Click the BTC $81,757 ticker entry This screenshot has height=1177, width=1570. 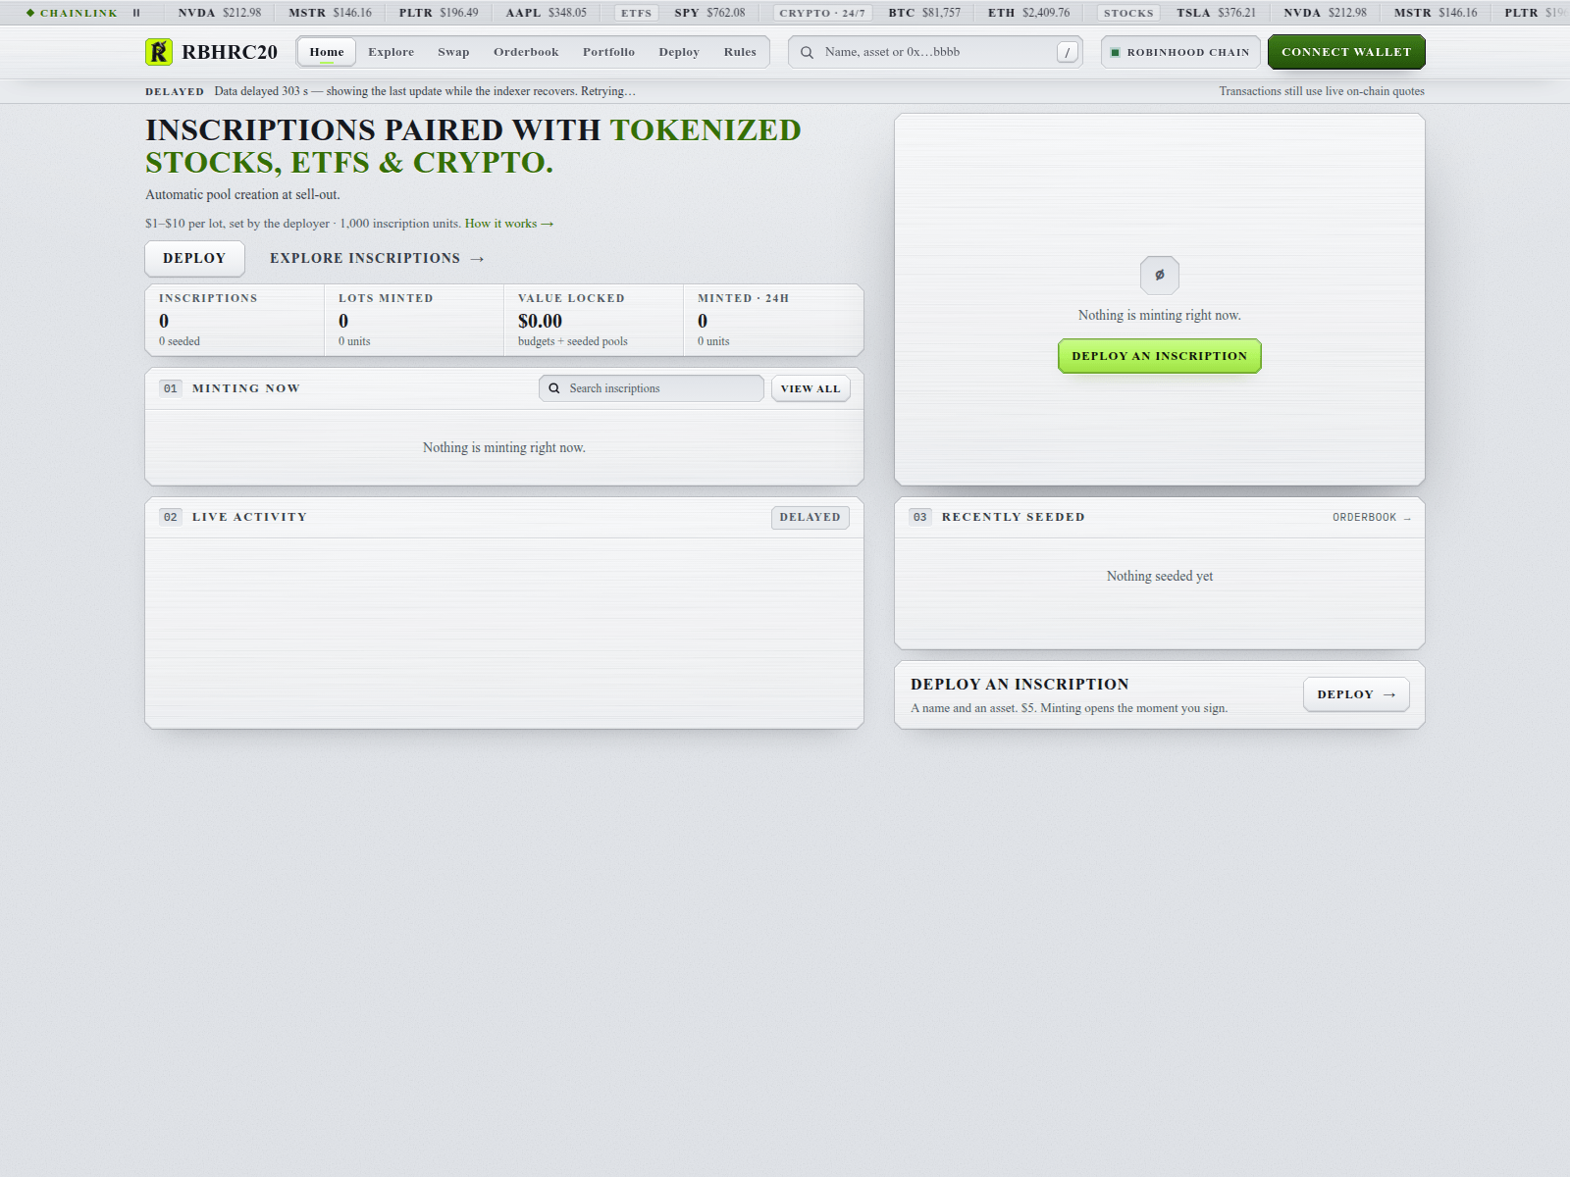924,13
